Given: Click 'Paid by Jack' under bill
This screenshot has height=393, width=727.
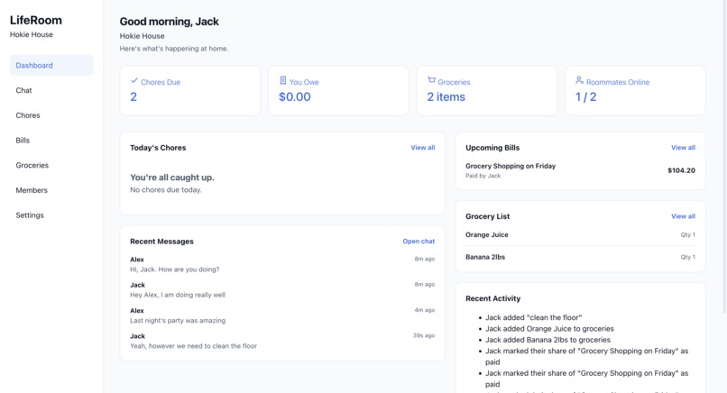Looking at the screenshot, I should click(483, 176).
